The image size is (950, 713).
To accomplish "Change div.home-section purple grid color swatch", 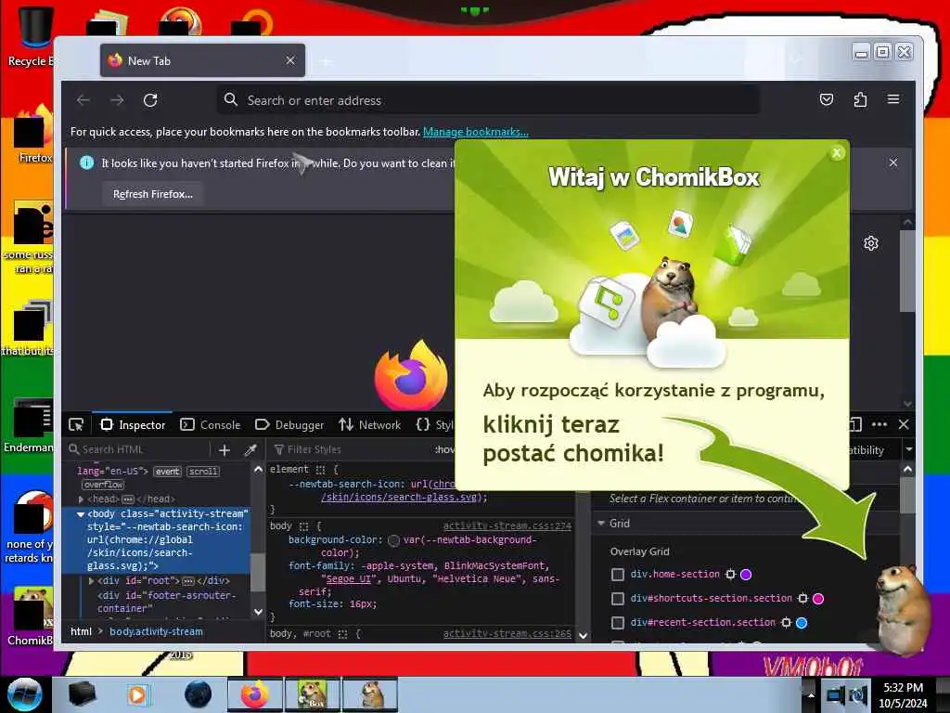I will click(x=747, y=574).
